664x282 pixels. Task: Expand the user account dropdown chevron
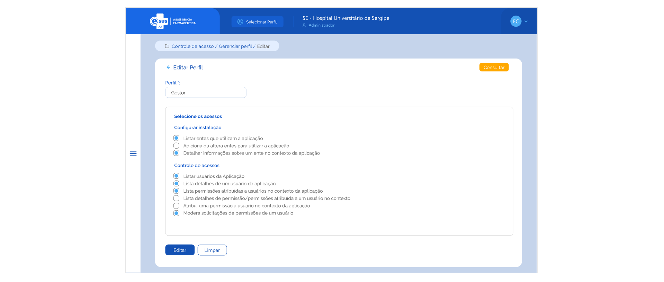pos(526,21)
